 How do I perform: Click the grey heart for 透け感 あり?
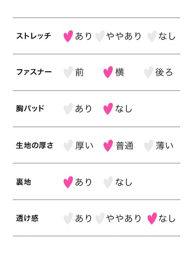[x=68, y=219]
